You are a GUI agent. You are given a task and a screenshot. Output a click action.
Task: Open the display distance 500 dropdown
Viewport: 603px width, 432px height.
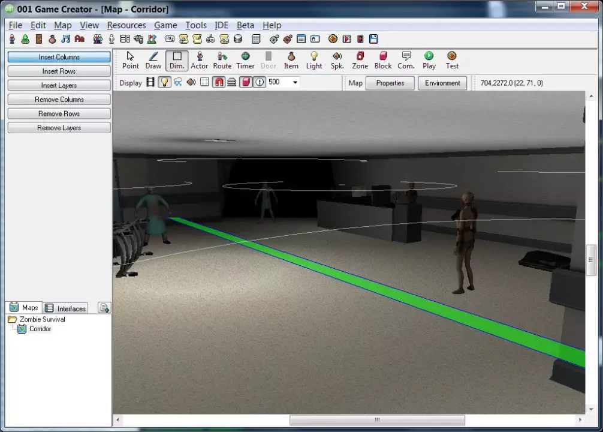[x=295, y=82]
